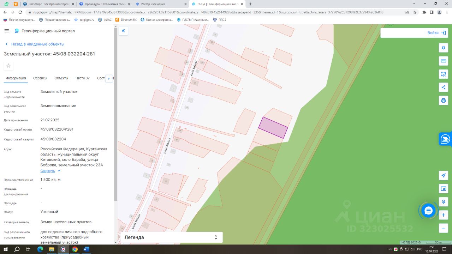Switch to Росэлторг browser tab

(48, 4)
